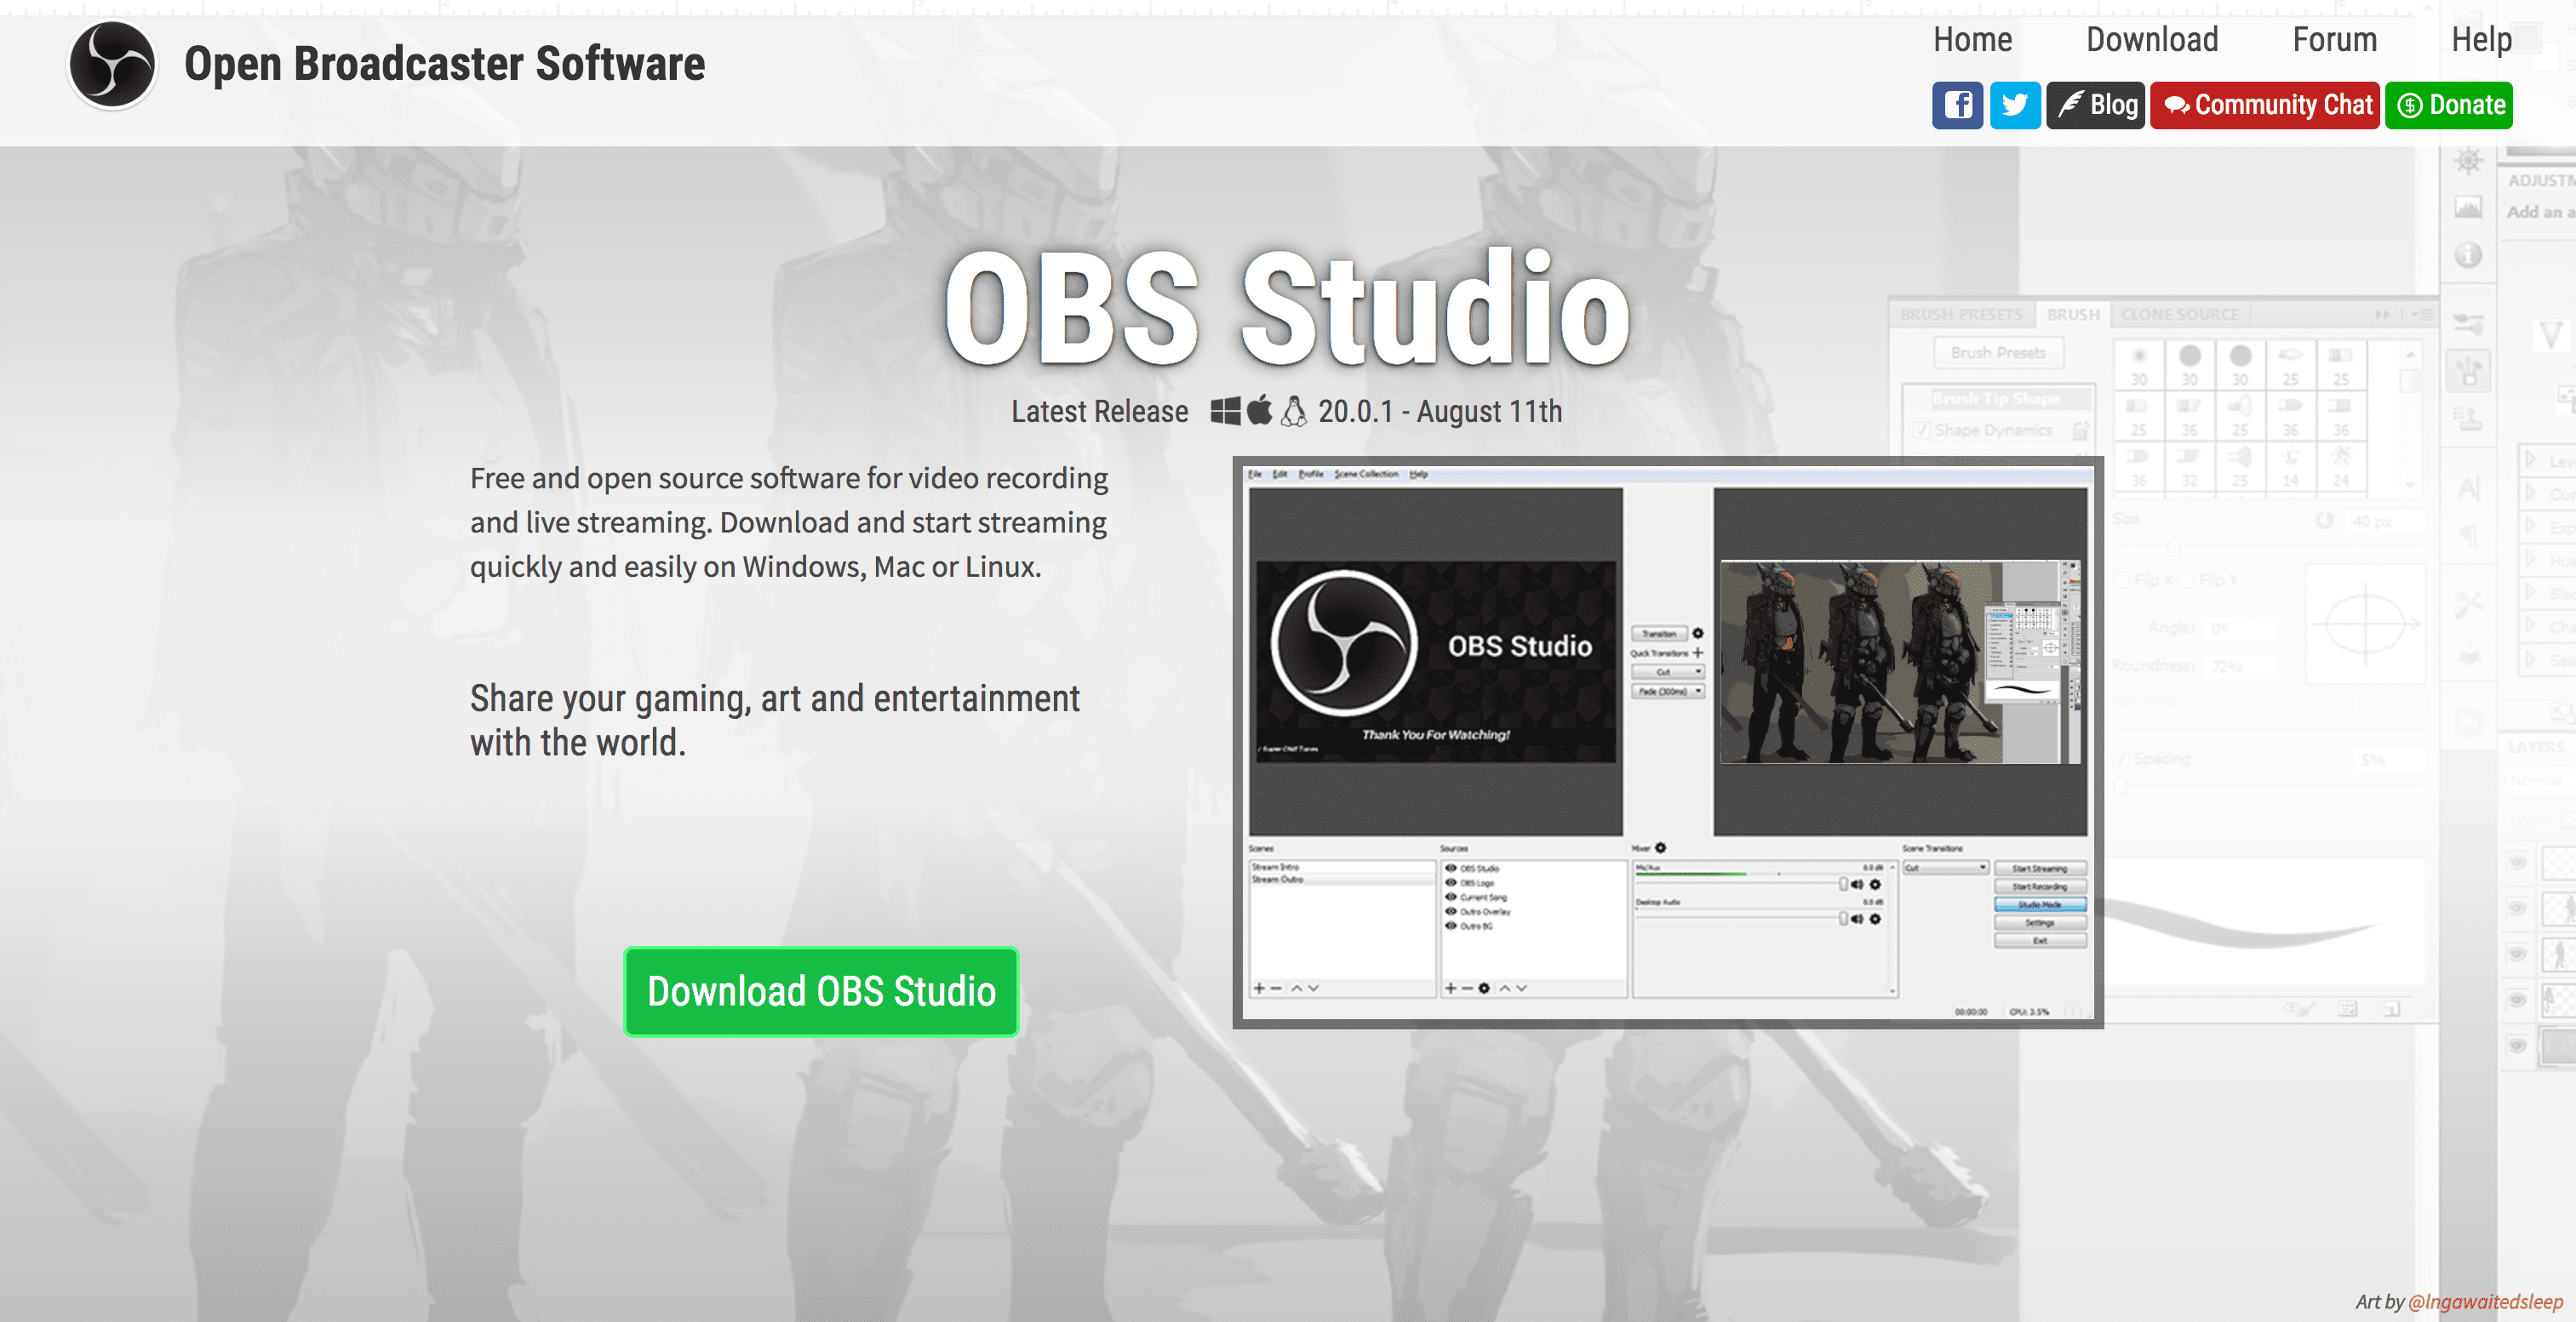The image size is (2576, 1322).
Task: Click the 'Latest Release' label
Action: pyautogui.click(x=1100, y=412)
